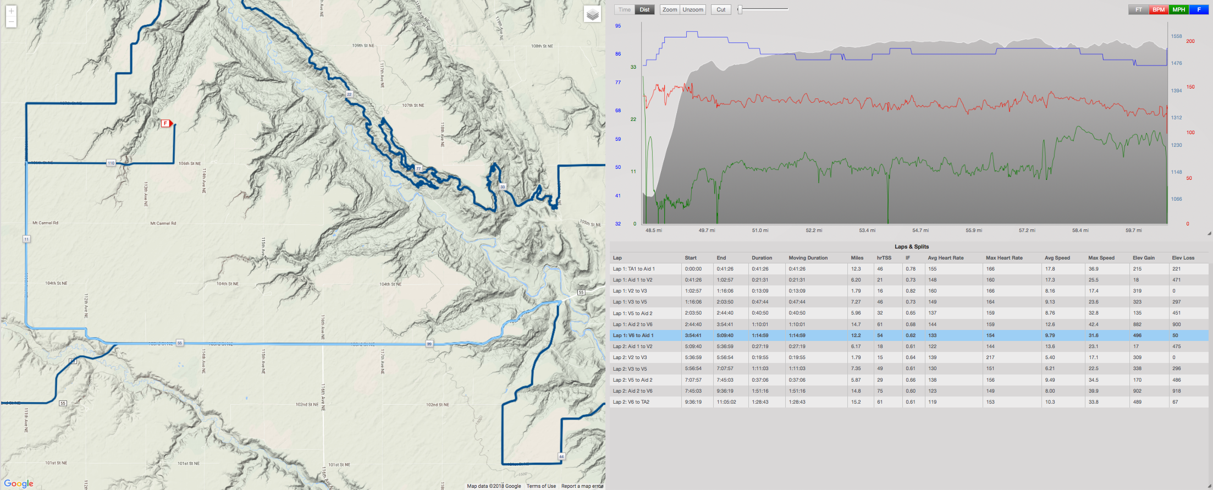The height and width of the screenshot is (490, 1213).
Task: Click mile marker 22 on the route
Action: [x=349, y=95]
